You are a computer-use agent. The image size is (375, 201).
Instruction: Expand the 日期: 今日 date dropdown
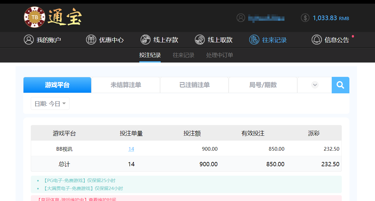(50, 103)
